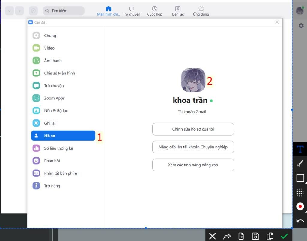
Task: Click the export to file icon
Action: 241,236
